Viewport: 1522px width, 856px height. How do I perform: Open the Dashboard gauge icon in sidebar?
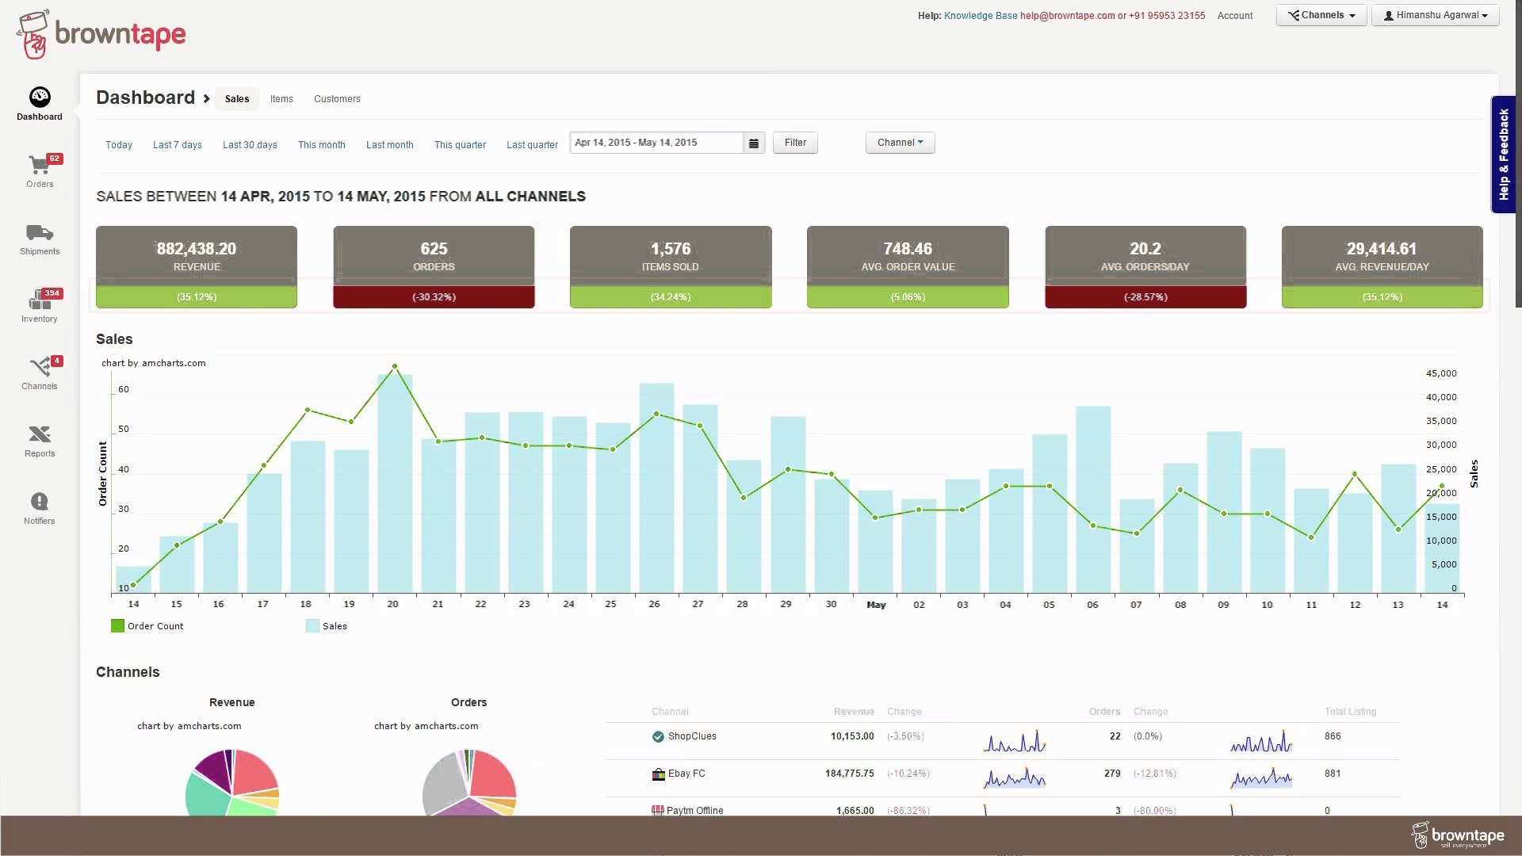coord(40,97)
